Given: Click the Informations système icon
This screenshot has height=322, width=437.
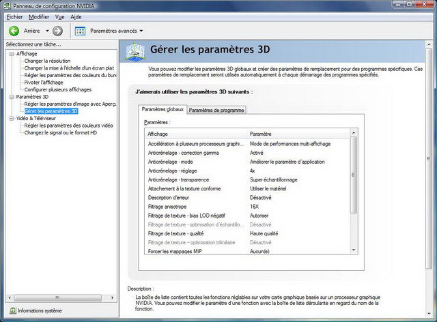Looking at the screenshot, I should point(12,310).
